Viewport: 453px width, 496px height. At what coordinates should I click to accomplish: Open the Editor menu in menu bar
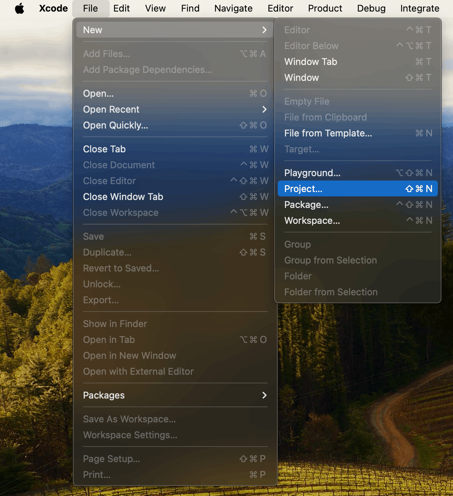[x=280, y=8]
